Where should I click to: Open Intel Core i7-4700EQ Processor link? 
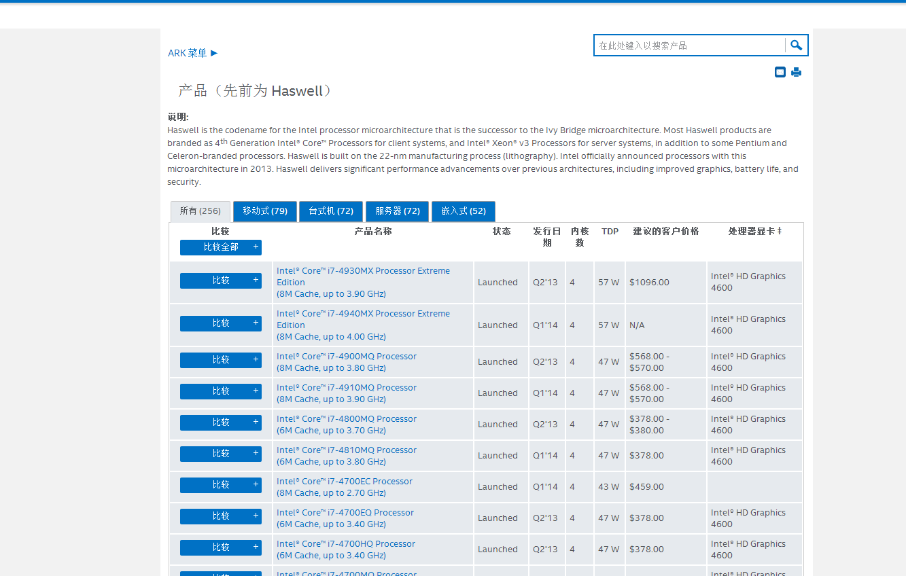coord(345,518)
